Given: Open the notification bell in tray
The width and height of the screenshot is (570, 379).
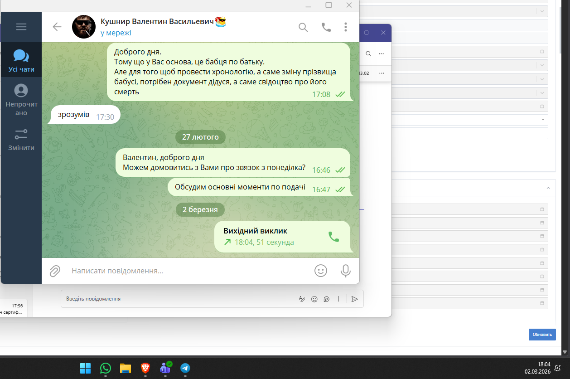Looking at the screenshot, I should tap(558, 368).
